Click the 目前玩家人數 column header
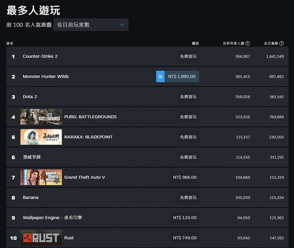Image resolution: width=294 pixels, height=248 pixels. (233, 43)
